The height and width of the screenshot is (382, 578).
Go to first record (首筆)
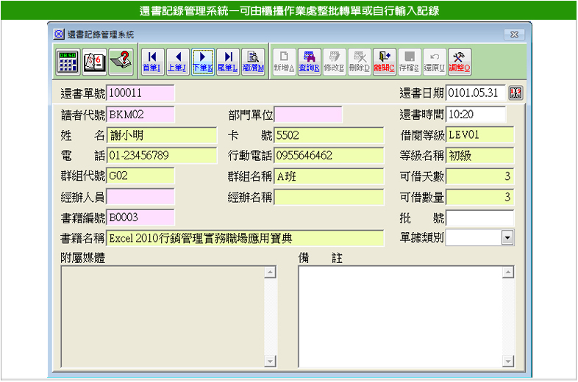pyautogui.click(x=151, y=61)
